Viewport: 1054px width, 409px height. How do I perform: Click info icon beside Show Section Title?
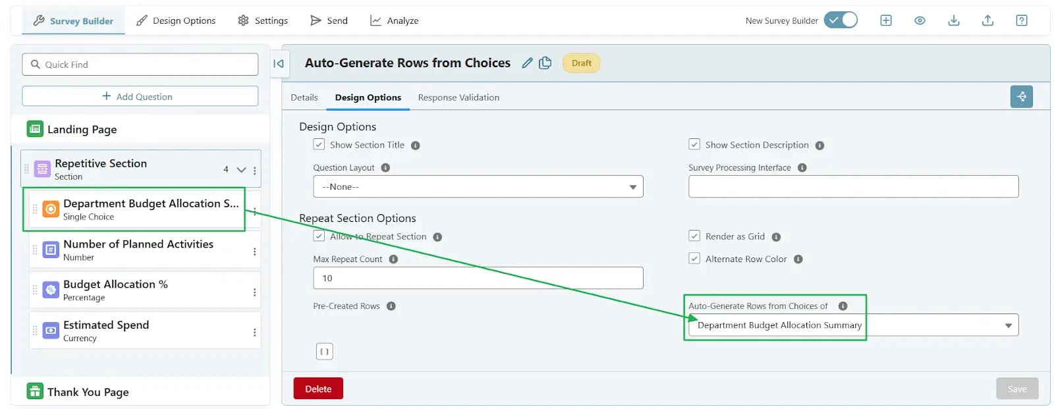(x=416, y=146)
